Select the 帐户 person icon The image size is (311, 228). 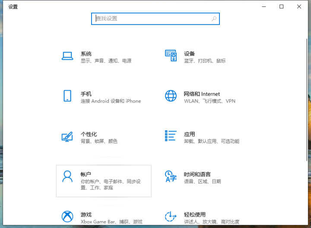(x=67, y=177)
